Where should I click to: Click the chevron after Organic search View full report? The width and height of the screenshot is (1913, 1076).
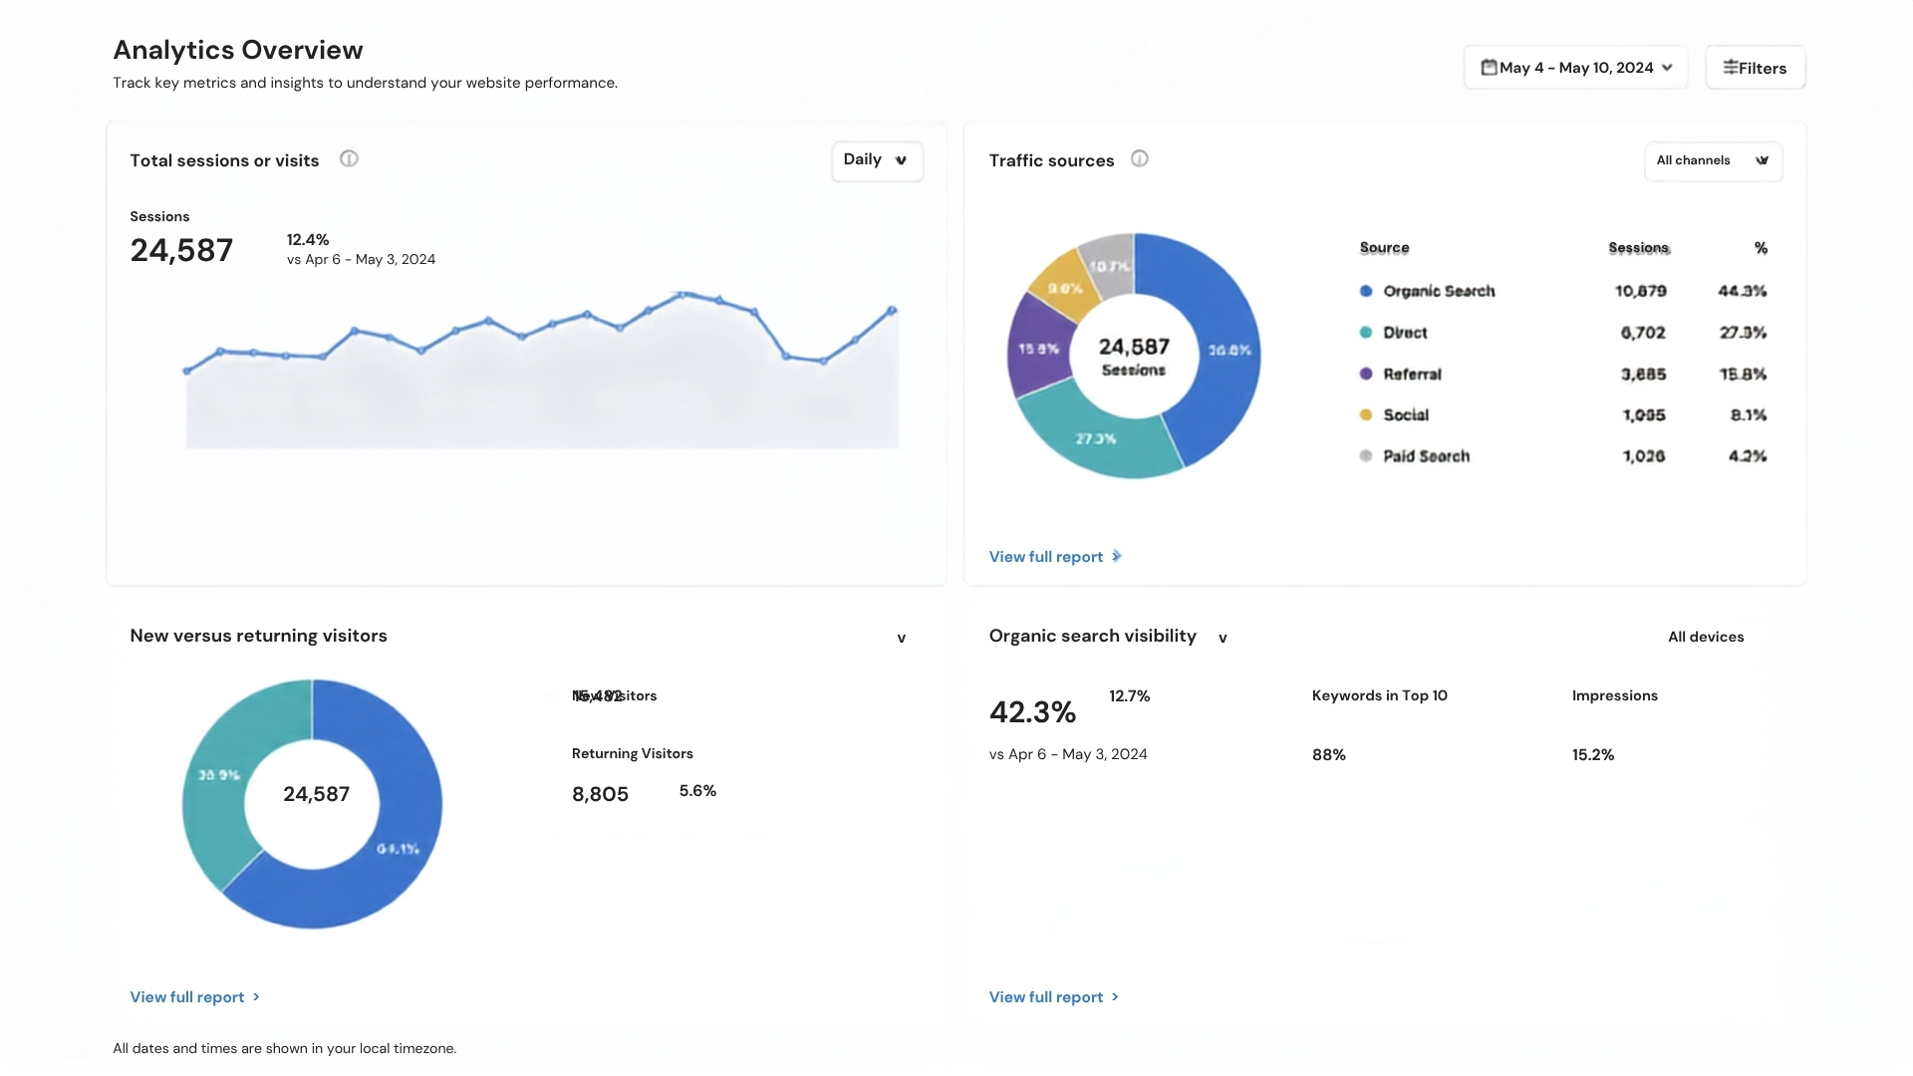1115,997
